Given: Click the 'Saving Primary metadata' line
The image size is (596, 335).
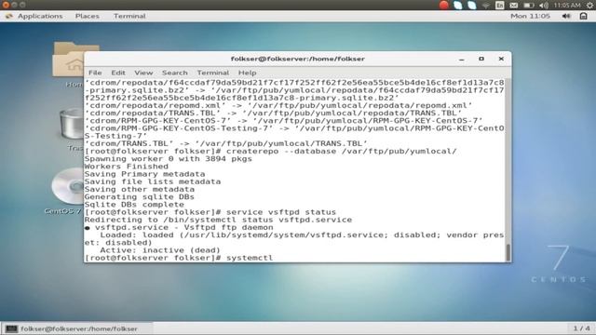Looking at the screenshot, I should [144, 174].
